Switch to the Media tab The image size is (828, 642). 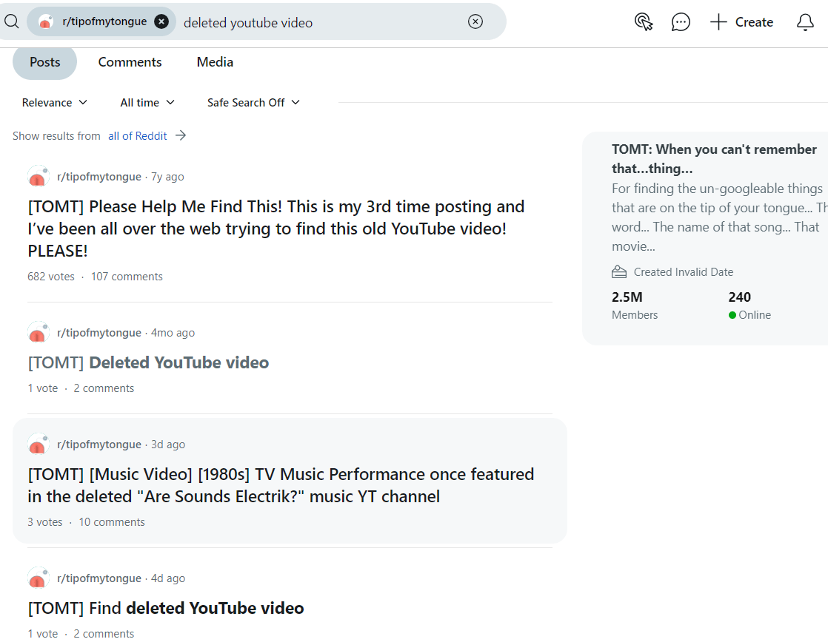(215, 62)
